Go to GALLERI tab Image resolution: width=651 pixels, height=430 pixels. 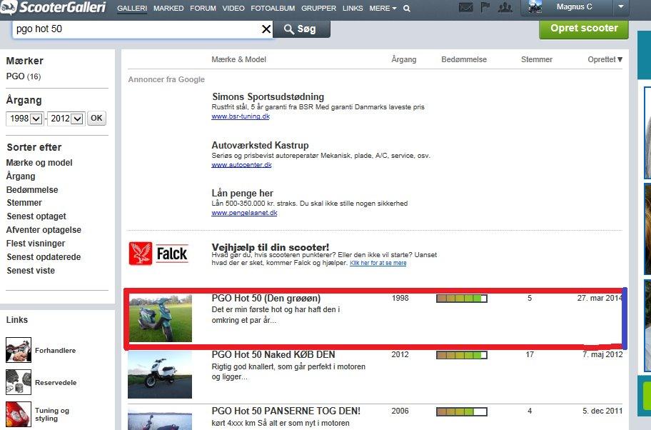click(132, 9)
